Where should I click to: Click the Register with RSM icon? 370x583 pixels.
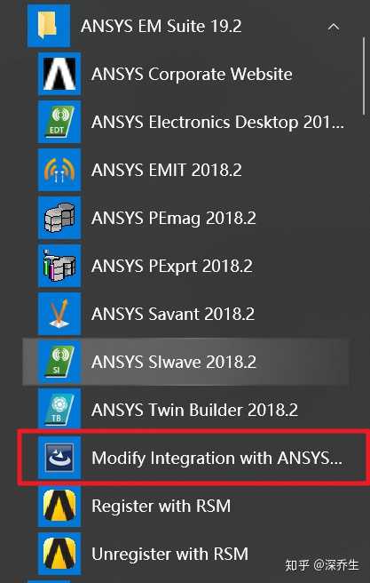click(x=59, y=506)
